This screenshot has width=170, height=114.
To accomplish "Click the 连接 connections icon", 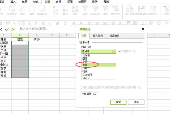I will coord(22,9).
